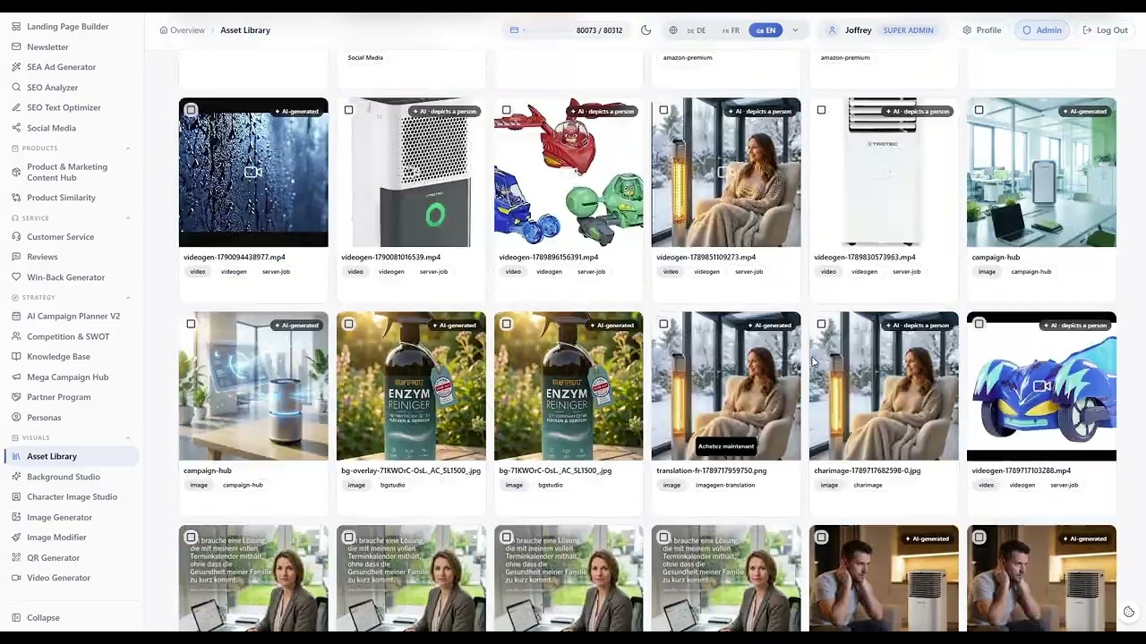The width and height of the screenshot is (1146, 644).
Task: Go to Knowledge Base menu item
Action: click(58, 357)
